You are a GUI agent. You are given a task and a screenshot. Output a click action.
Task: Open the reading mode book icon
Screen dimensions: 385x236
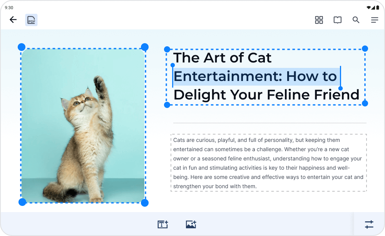[x=337, y=20]
